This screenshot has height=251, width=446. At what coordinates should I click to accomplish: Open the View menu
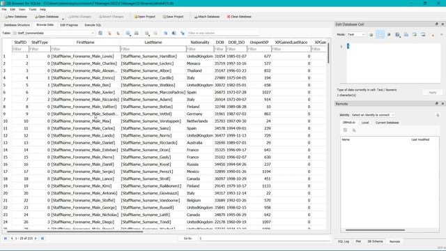[x=22, y=9]
